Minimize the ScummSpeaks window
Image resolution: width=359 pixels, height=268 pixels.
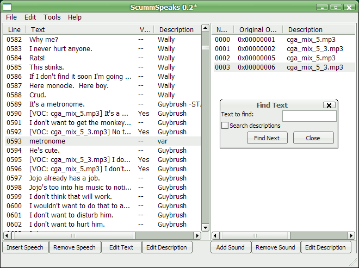pyautogui.click(x=323, y=7)
